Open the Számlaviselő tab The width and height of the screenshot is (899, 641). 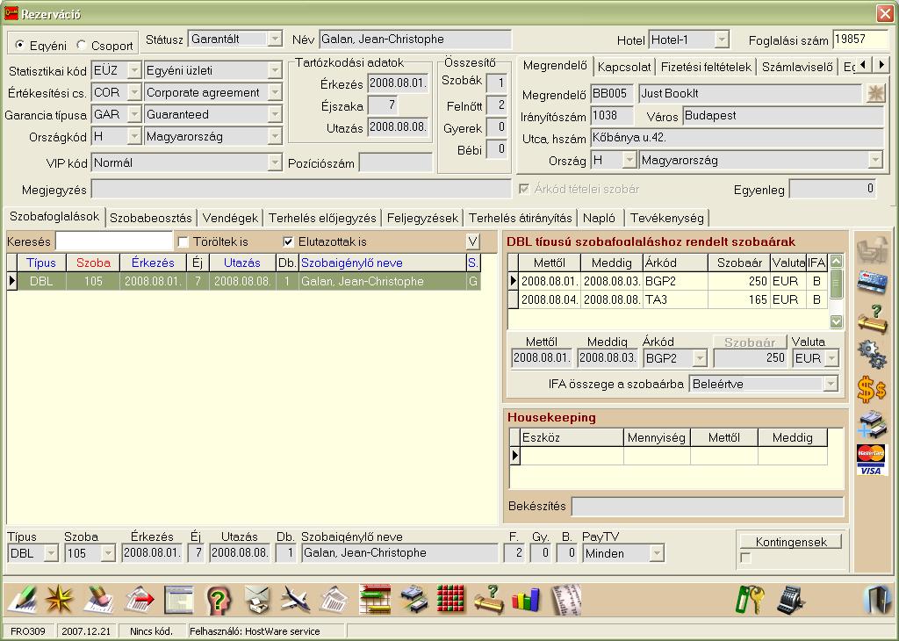tap(797, 67)
